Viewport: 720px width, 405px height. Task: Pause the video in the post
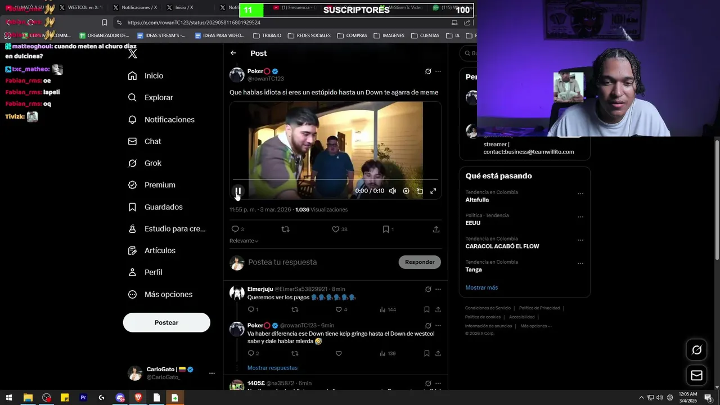(238, 191)
